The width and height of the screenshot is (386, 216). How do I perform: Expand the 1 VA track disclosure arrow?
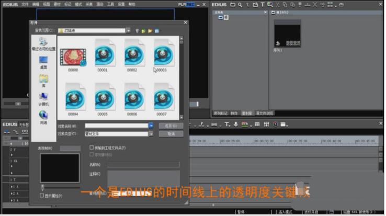[12, 166]
